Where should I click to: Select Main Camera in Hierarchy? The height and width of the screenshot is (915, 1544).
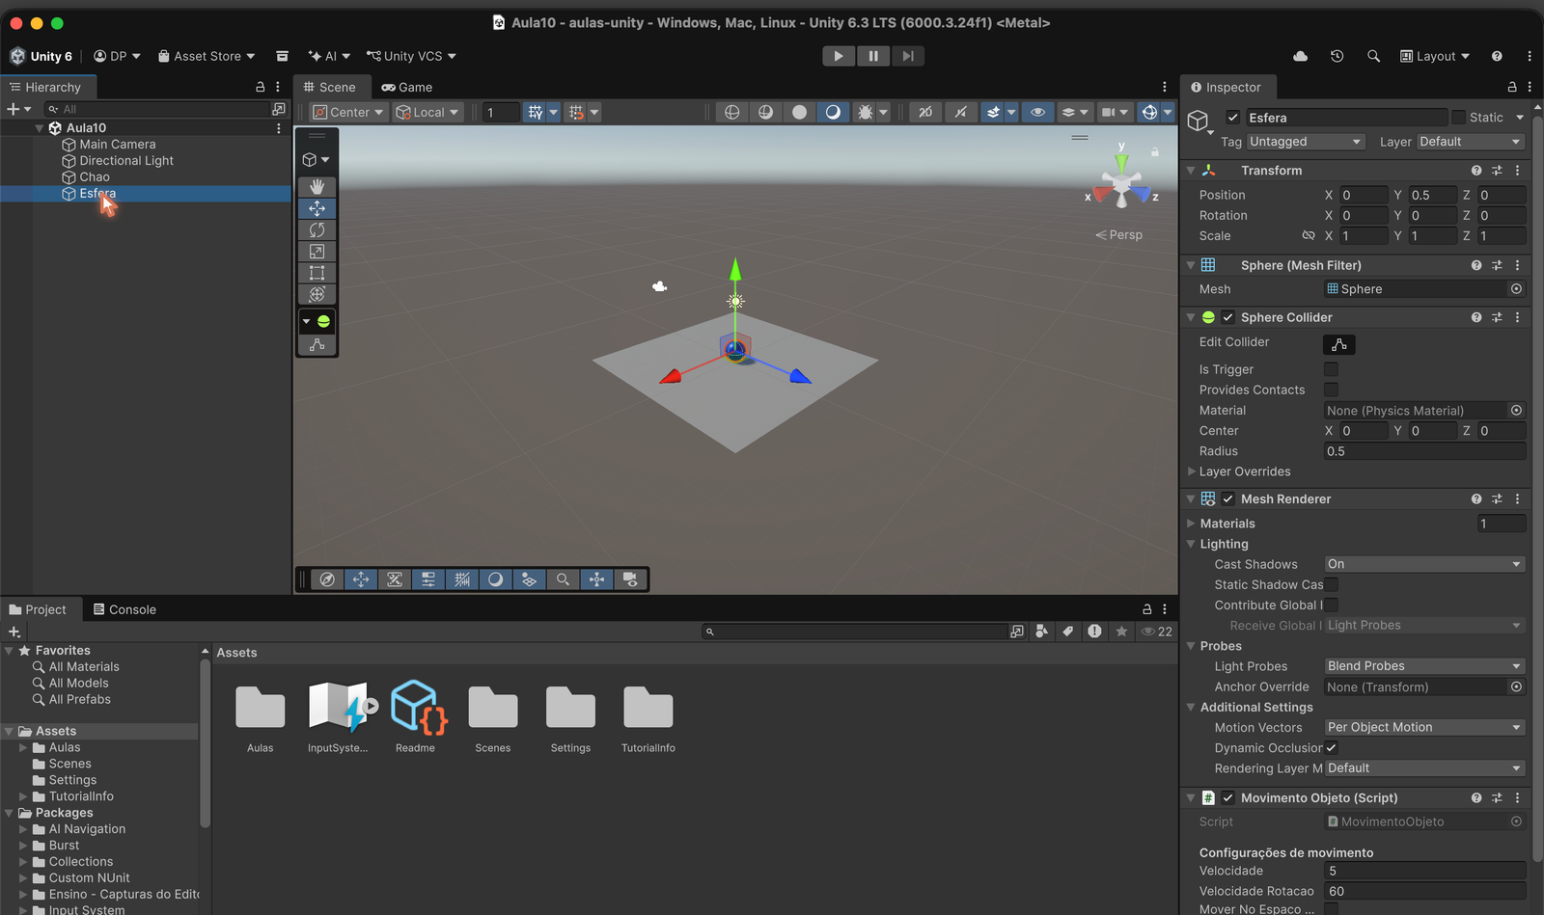(x=118, y=144)
